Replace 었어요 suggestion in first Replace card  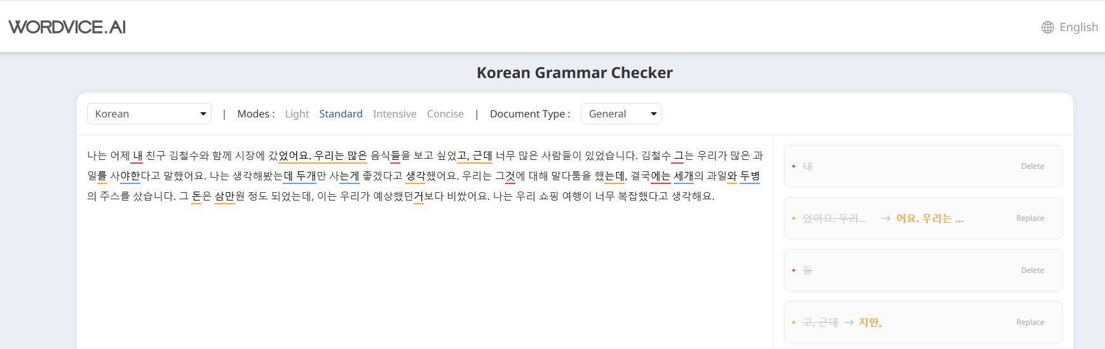[x=1029, y=218]
